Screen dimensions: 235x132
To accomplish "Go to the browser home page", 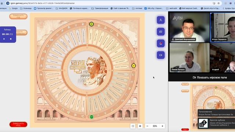I will coord(1,3).
